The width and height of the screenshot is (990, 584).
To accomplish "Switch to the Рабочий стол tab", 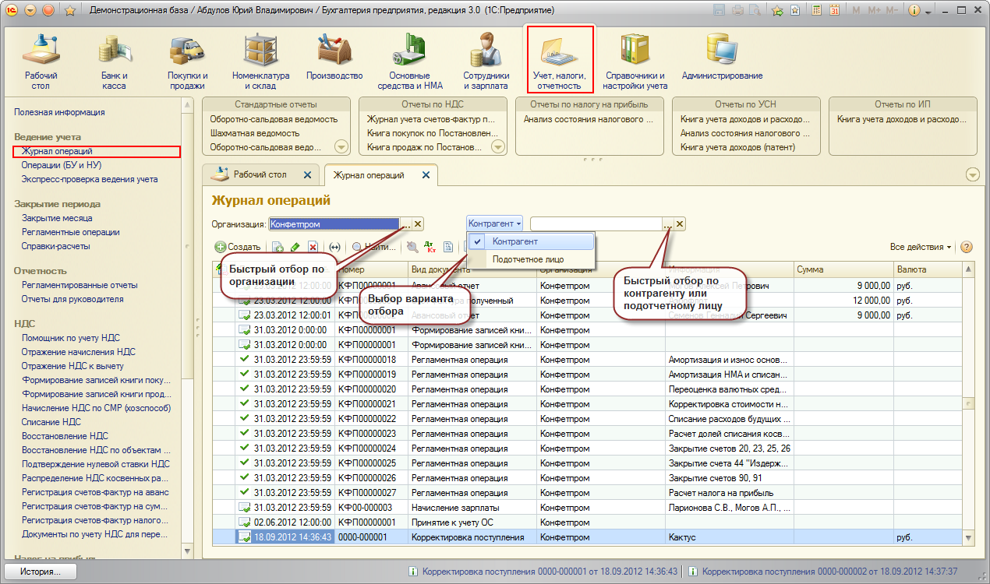I will (x=261, y=175).
